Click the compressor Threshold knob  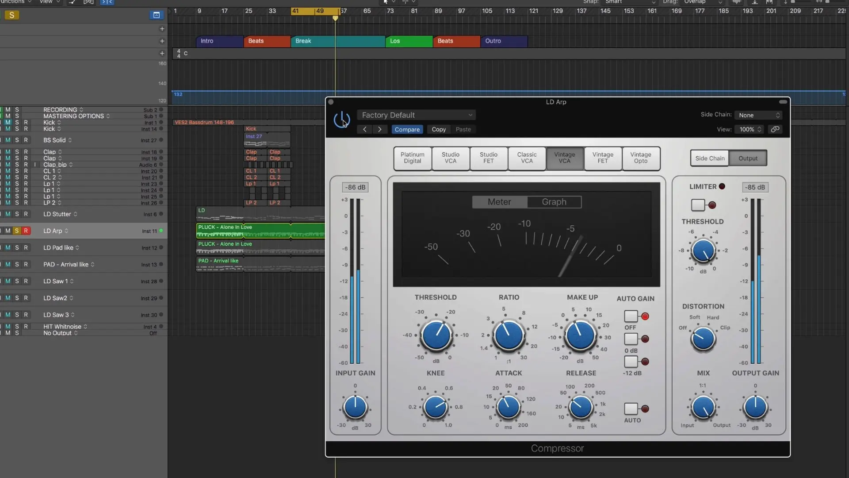436,335
